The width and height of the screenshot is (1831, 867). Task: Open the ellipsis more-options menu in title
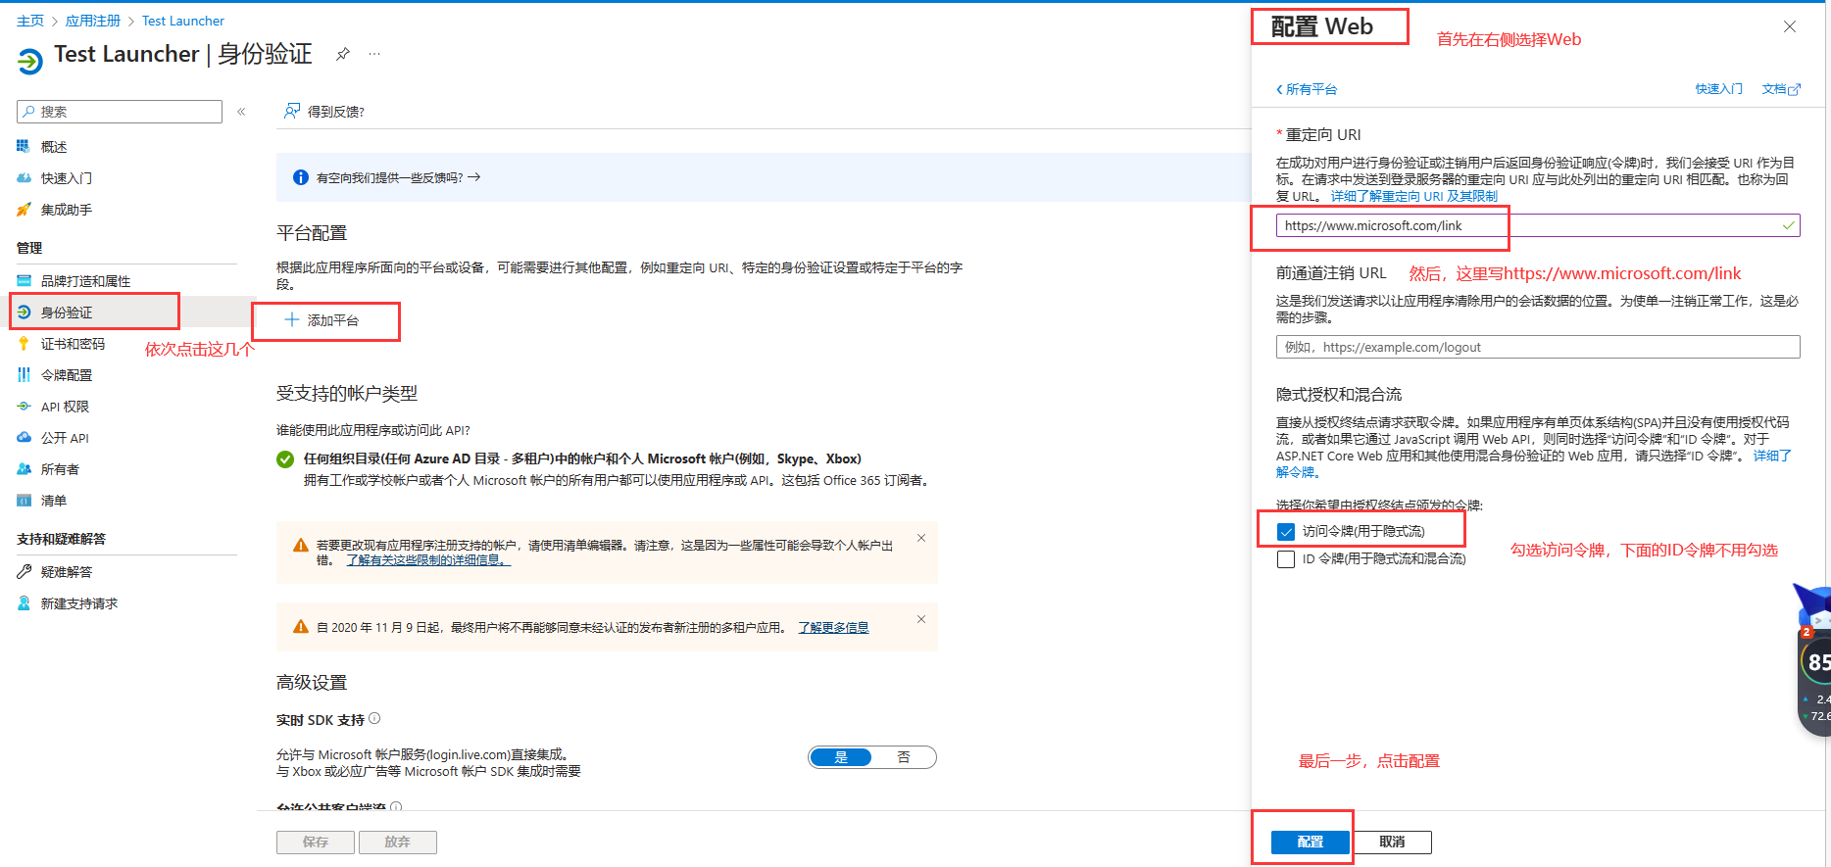click(x=374, y=54)
